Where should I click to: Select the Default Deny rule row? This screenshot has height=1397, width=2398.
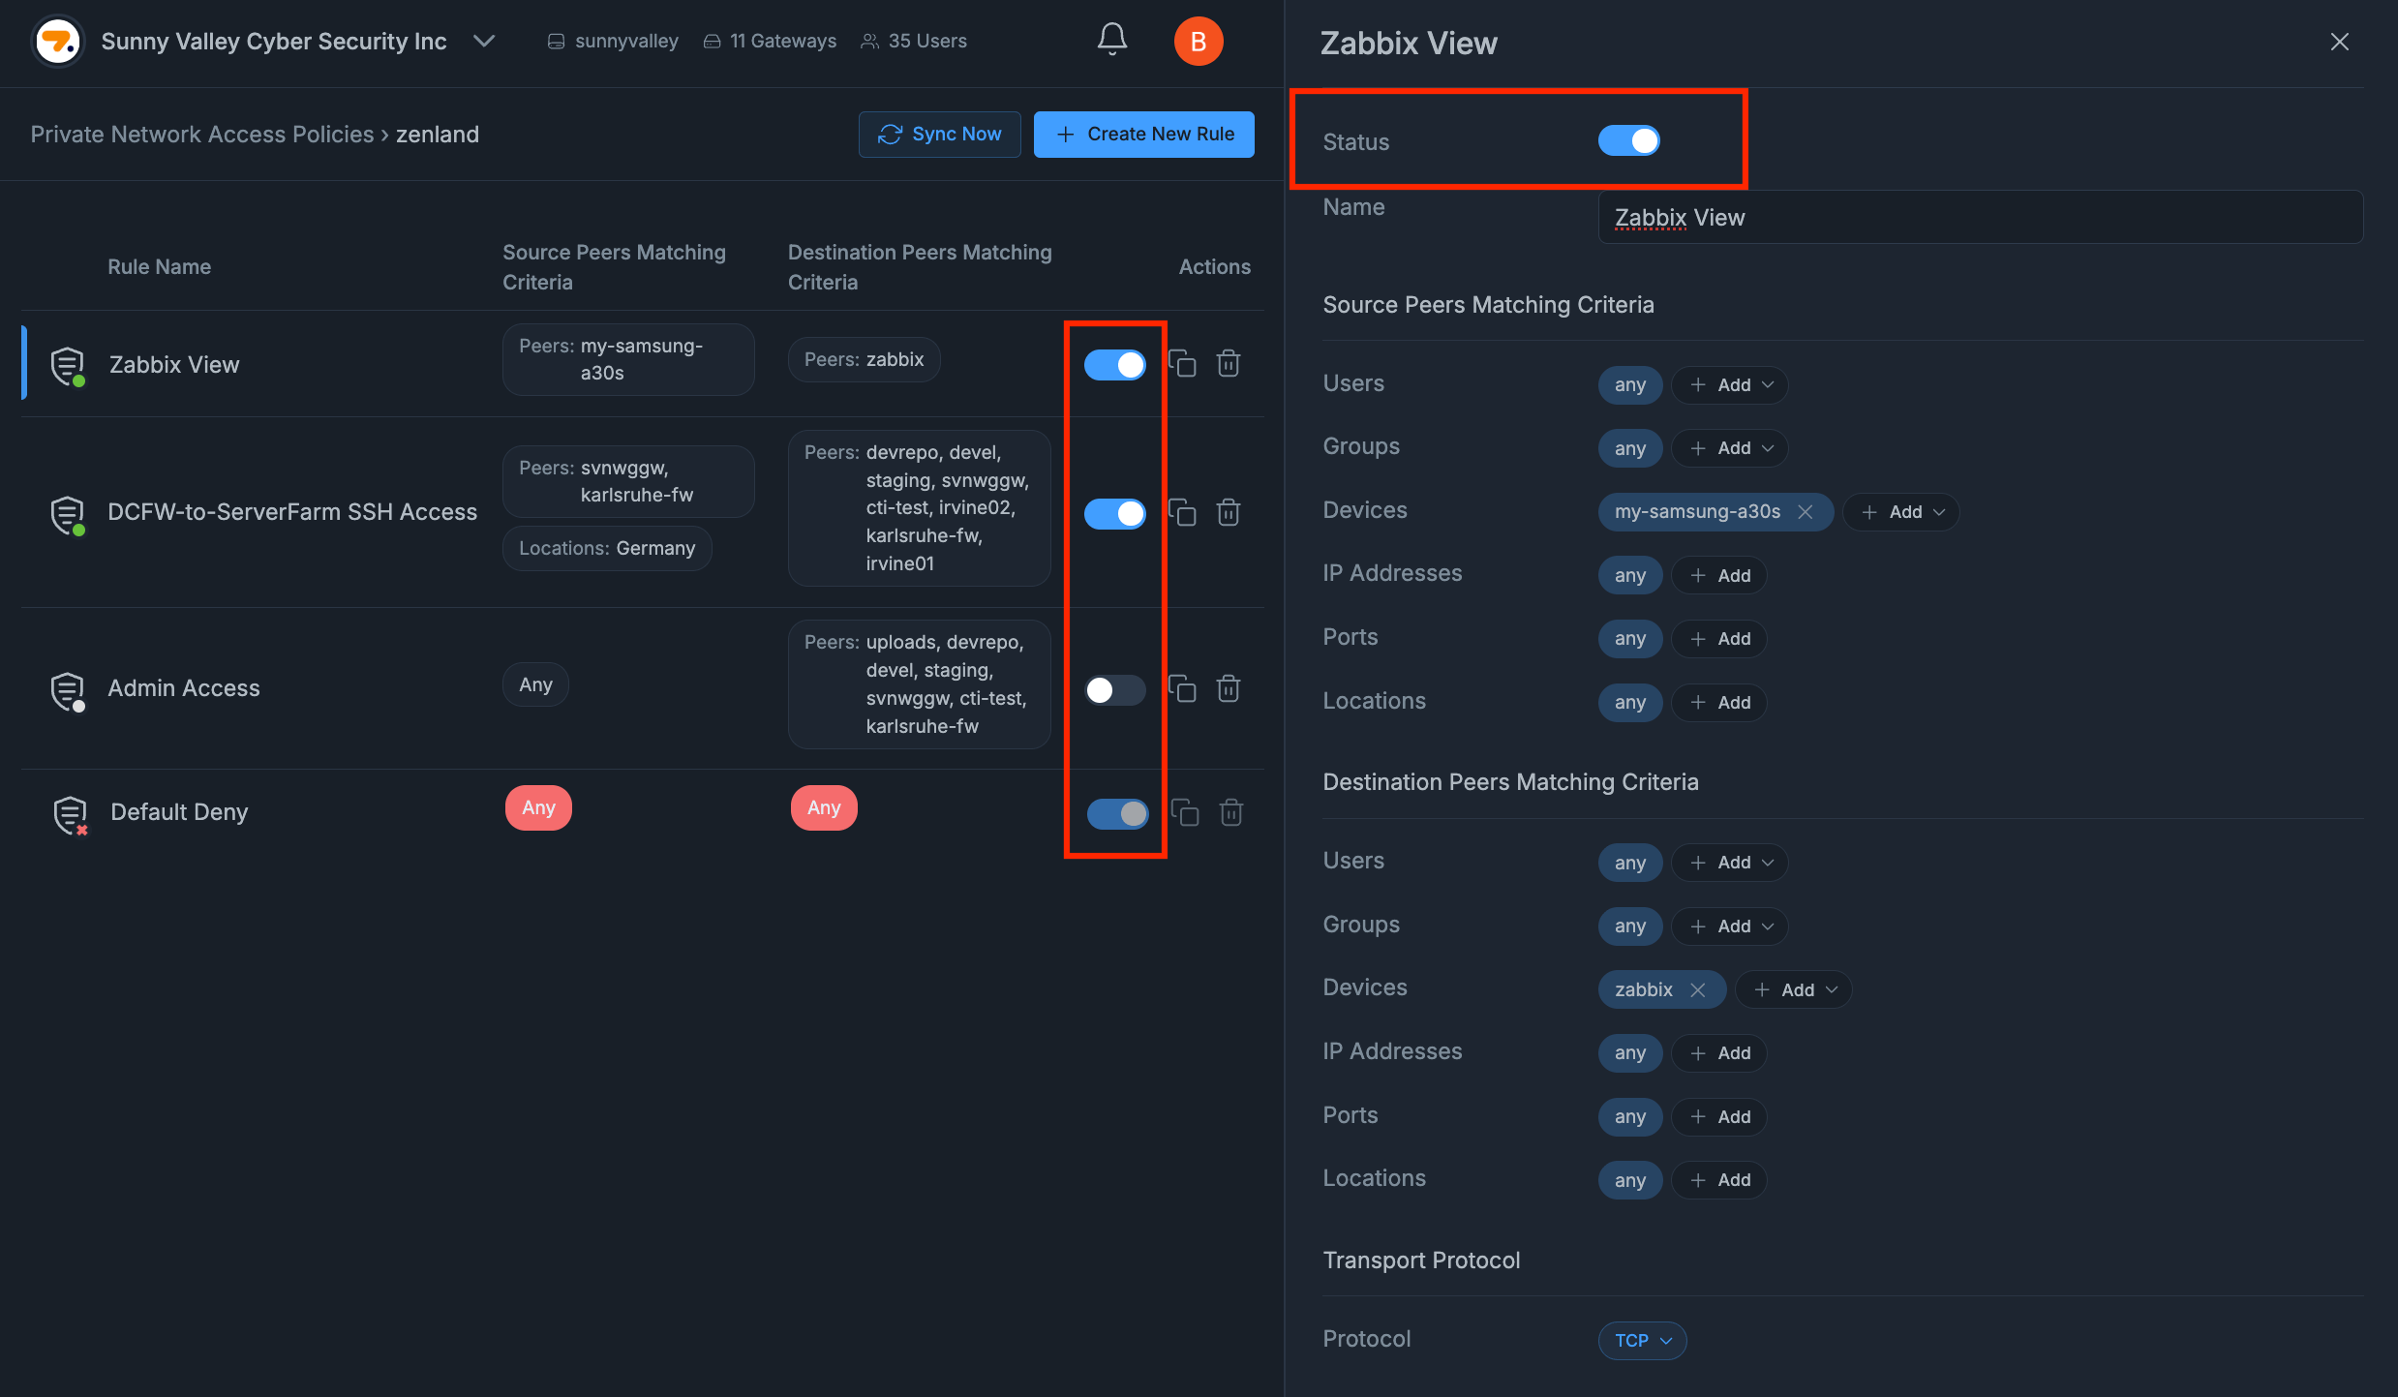pos(179,812)
